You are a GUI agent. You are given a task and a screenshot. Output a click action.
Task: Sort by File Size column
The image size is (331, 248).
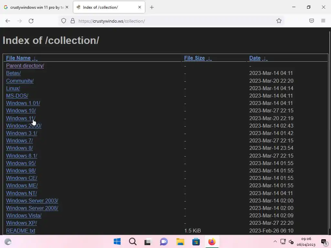[194, 58]
